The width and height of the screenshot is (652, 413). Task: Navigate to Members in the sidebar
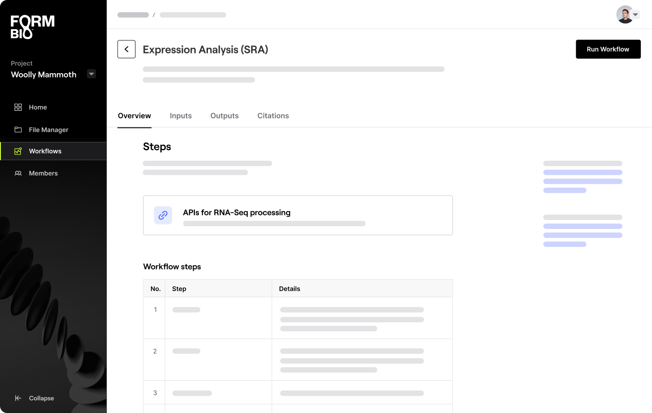tap(43, 173)
